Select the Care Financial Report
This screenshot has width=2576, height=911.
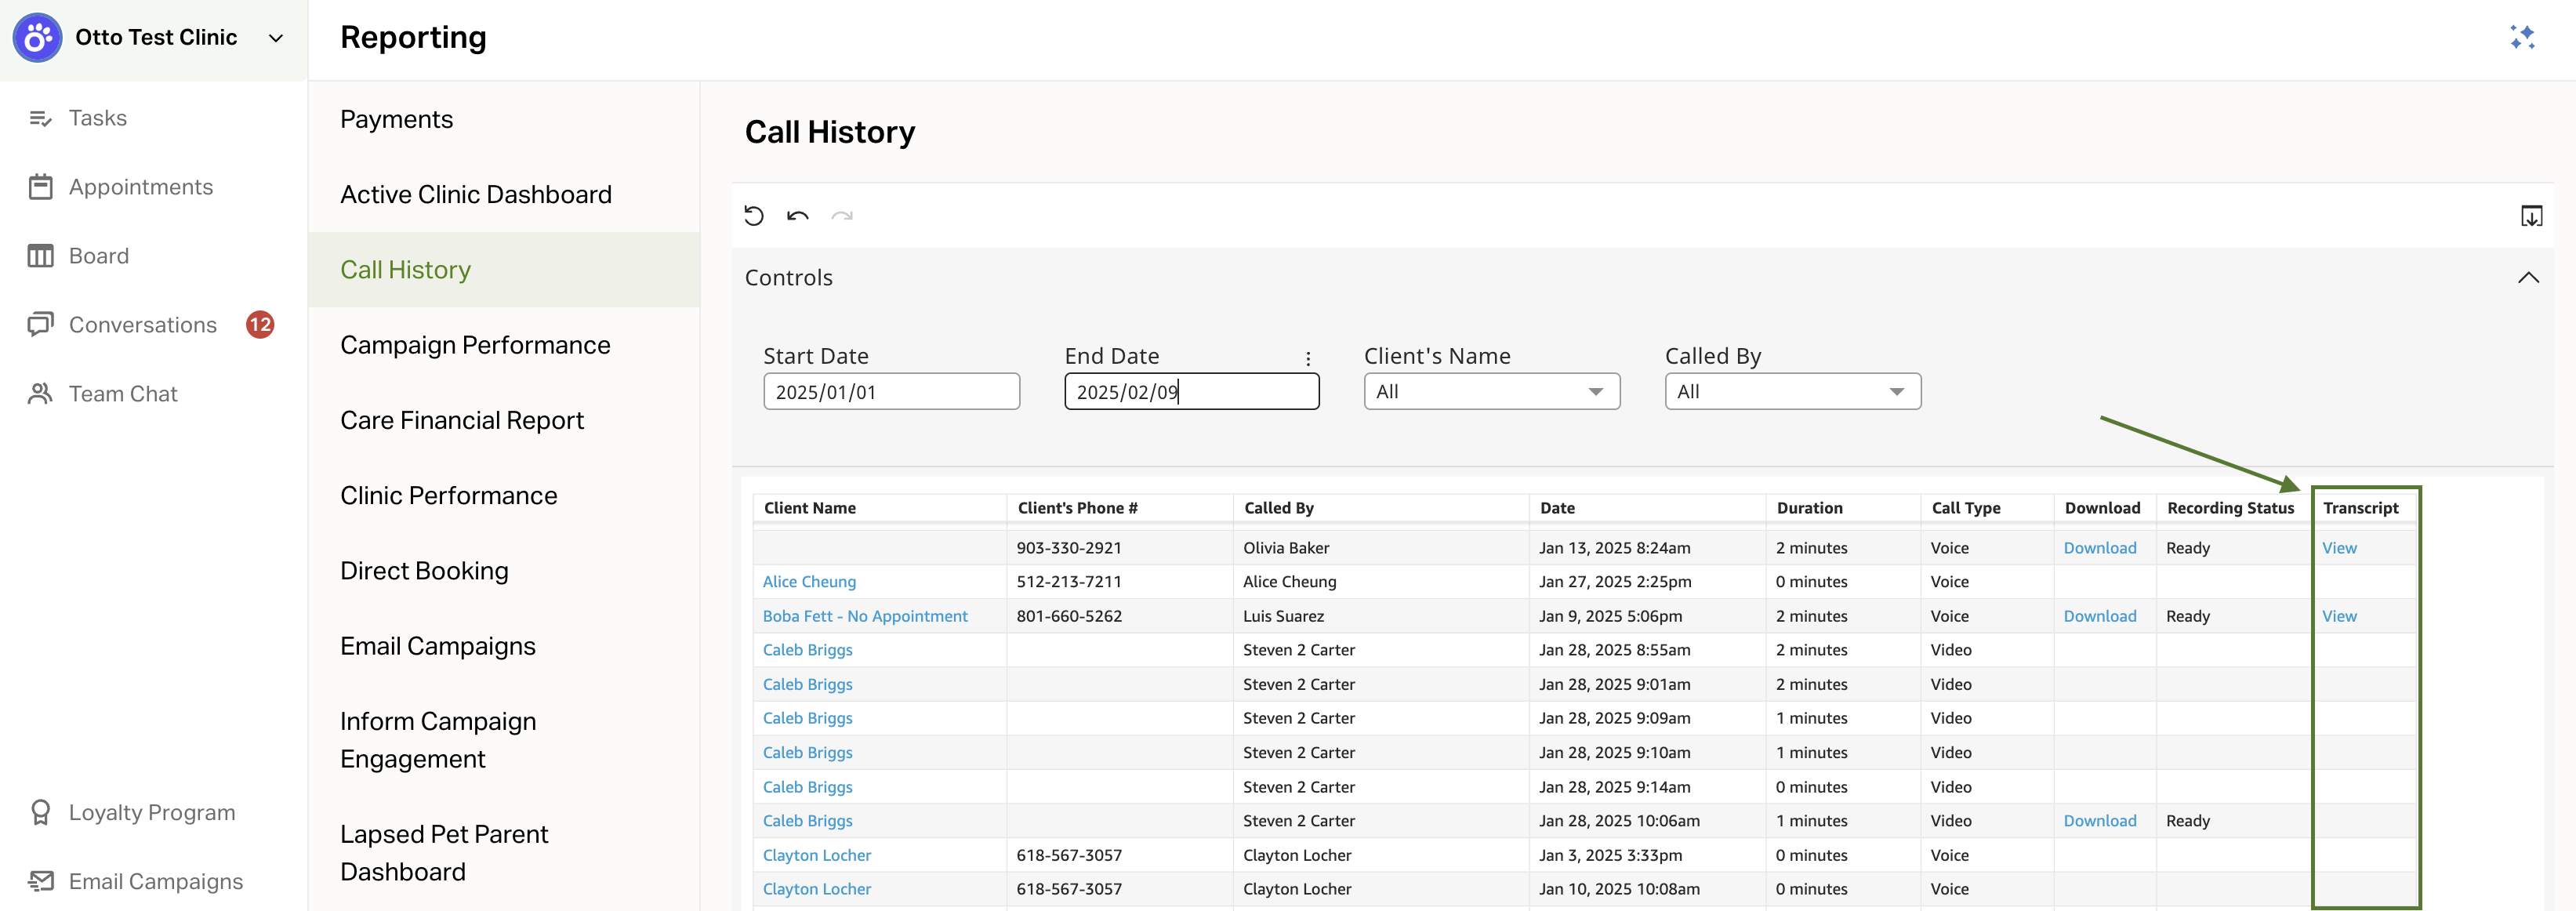click(x=462, y=420)
